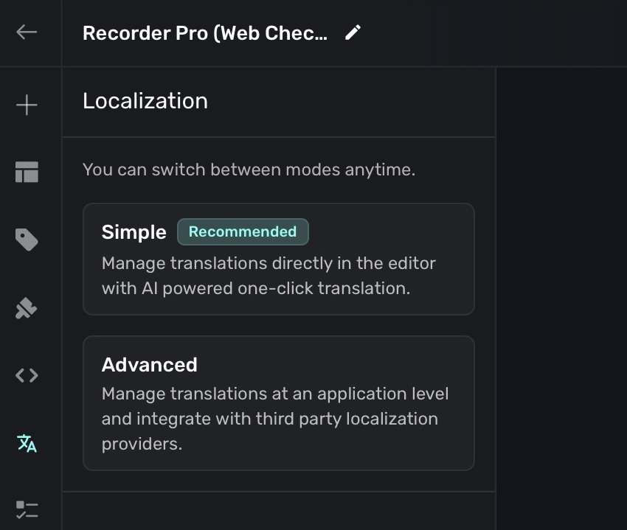Viewport: 627px width, 530px height.
Task: Rename the project via the pencil icon
Action: click(x=353, y=32)
